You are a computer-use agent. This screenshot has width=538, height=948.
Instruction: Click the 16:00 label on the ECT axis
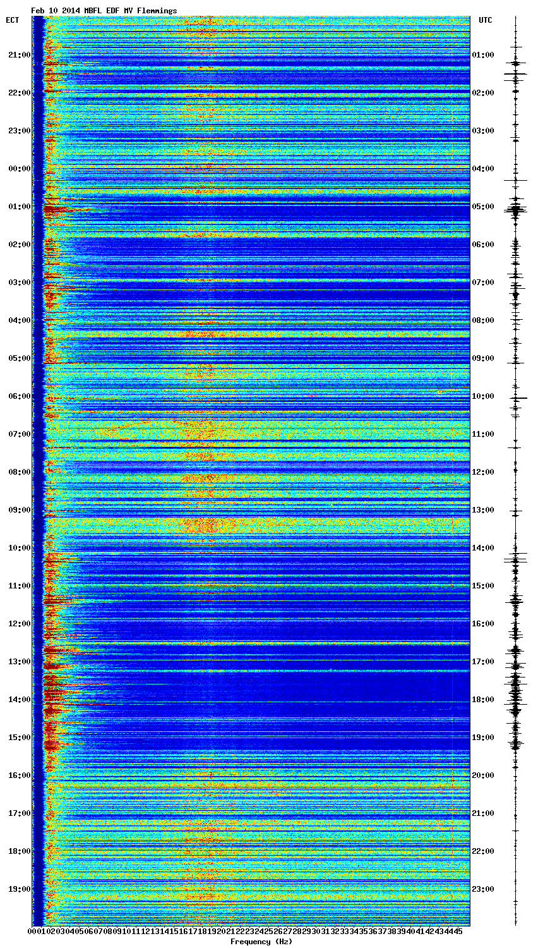19,775
